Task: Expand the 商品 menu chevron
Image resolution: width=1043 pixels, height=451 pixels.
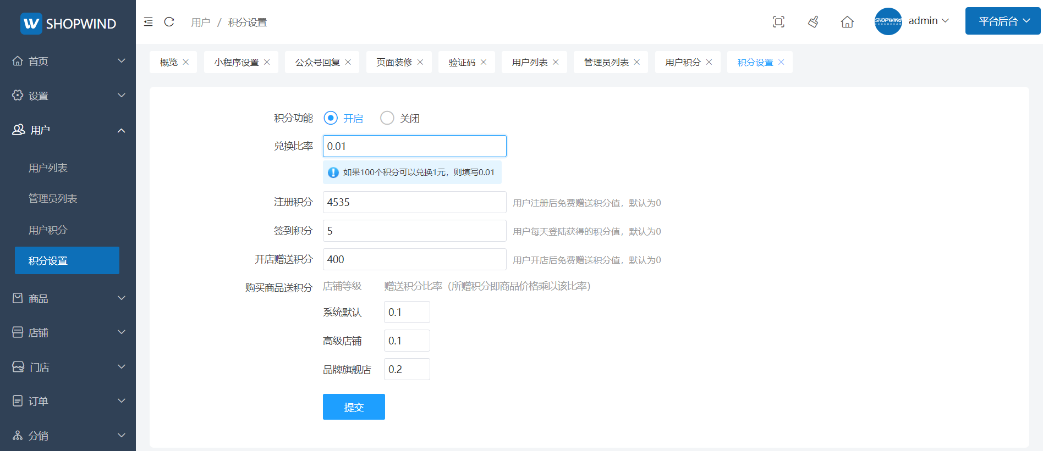Action: (122, 298)
